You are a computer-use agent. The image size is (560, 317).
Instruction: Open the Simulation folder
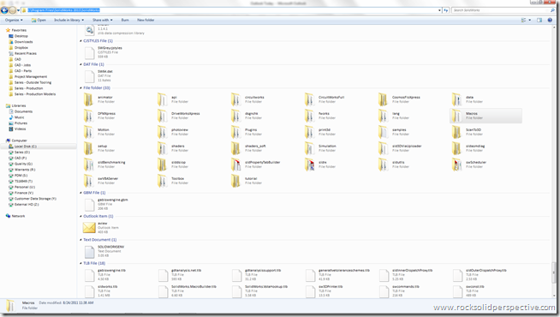[321, 148]
